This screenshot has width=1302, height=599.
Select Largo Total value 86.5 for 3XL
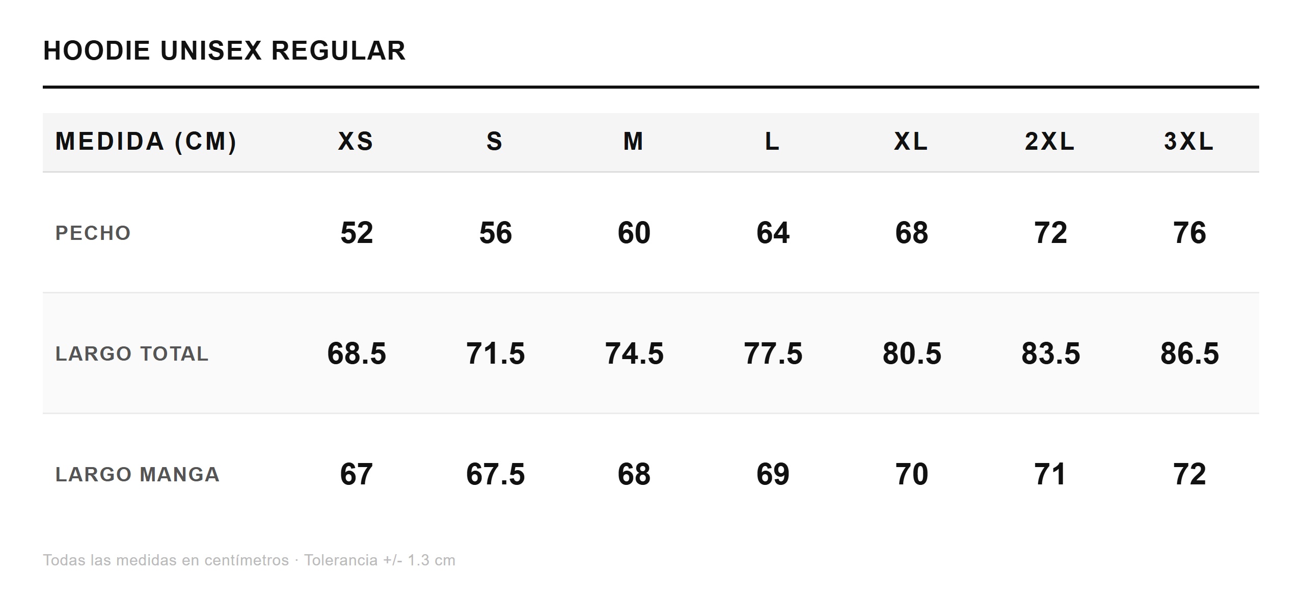pos(1189,354)
